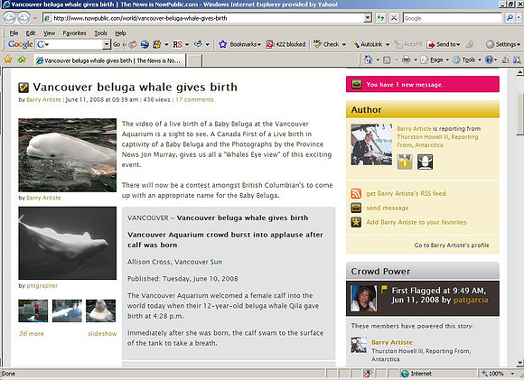Open the File menu
The height and width of the screenshot is (380, 524).
coord(14,33)
